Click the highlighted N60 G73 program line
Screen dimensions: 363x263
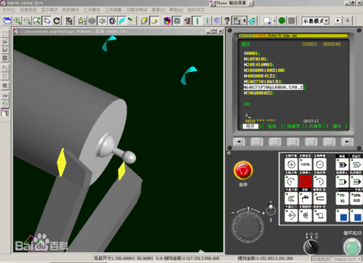pyautogui.click(x=274, y=87)
